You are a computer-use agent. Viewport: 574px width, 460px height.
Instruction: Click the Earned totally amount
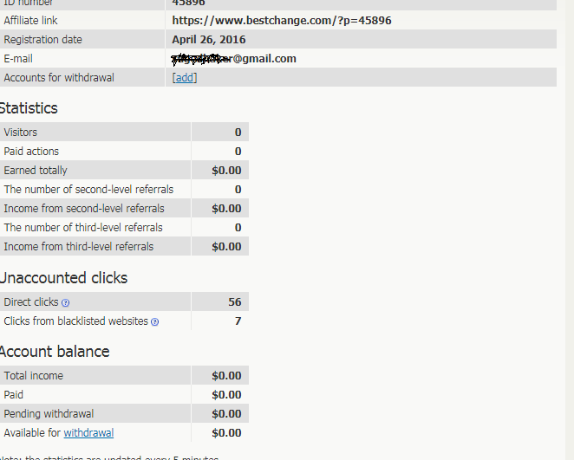click(226, 171)
